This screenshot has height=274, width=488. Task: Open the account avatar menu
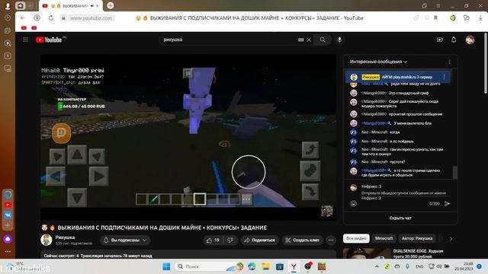pos(470,40)
